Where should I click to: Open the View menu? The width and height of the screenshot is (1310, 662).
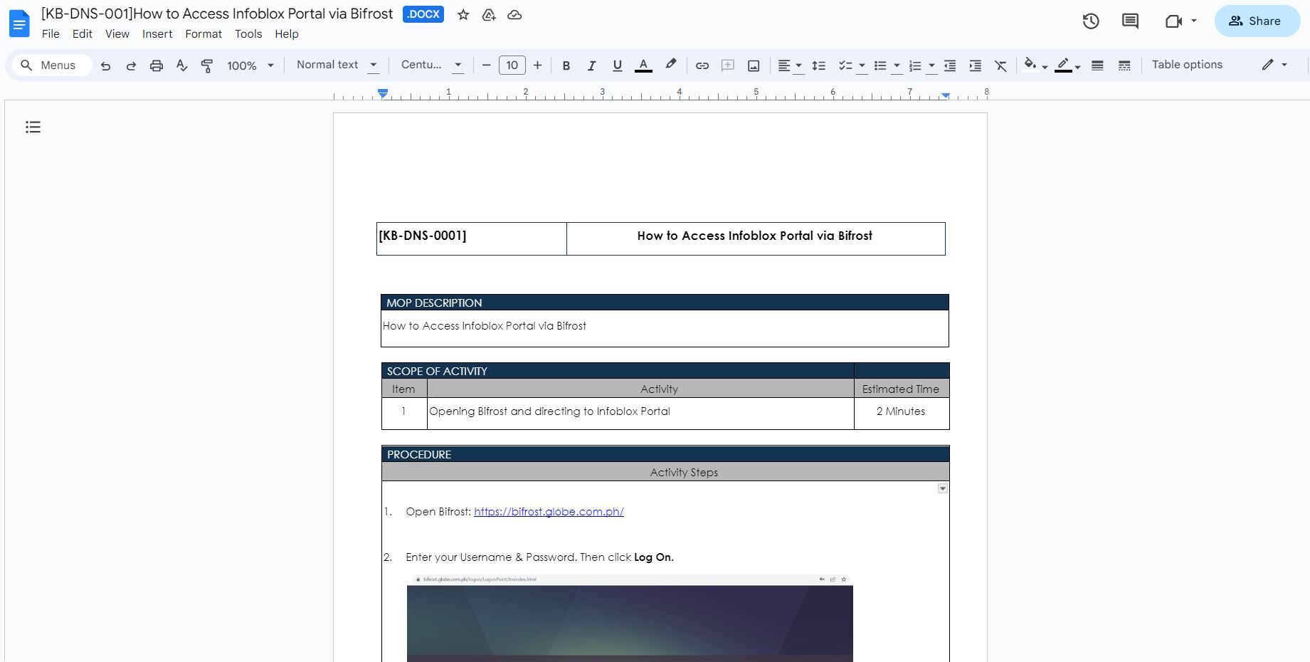(117, 34)
